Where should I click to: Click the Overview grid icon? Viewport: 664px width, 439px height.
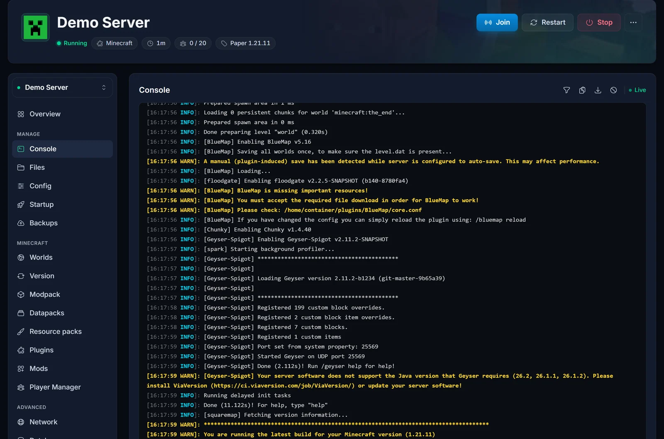click(x=21, y=114)
